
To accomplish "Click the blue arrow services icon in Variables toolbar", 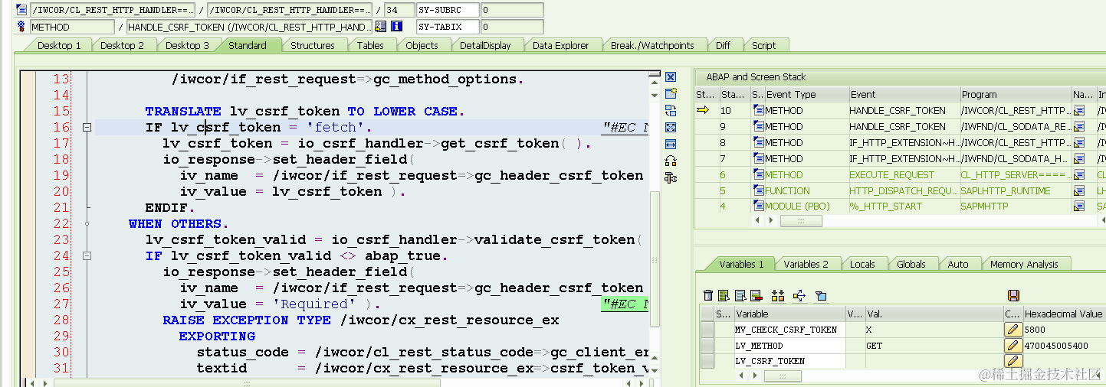I will 799,295.
